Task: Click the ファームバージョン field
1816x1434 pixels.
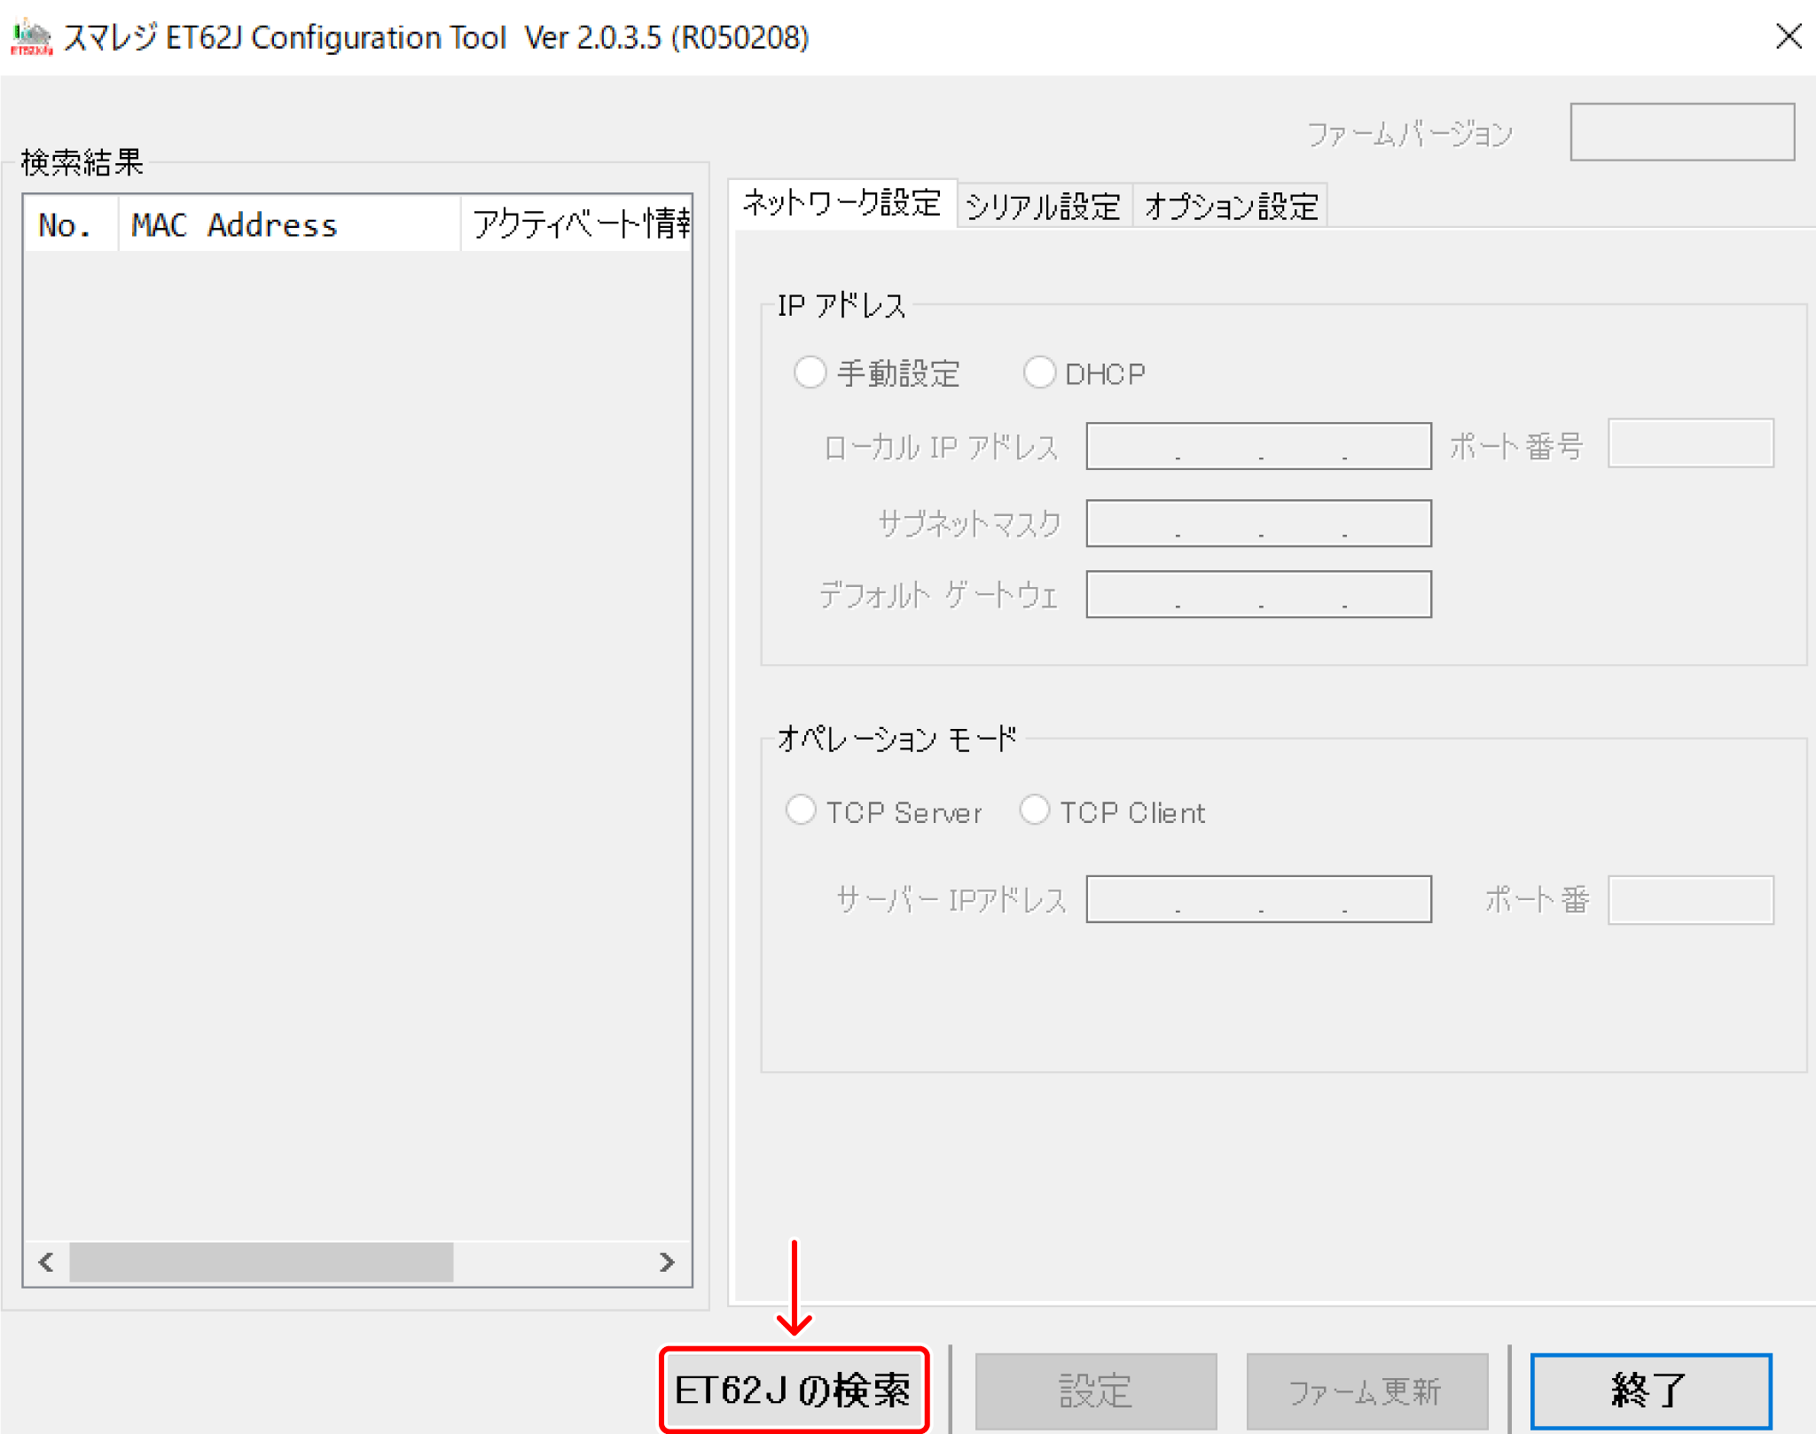Action: (x=1682, y=132)
